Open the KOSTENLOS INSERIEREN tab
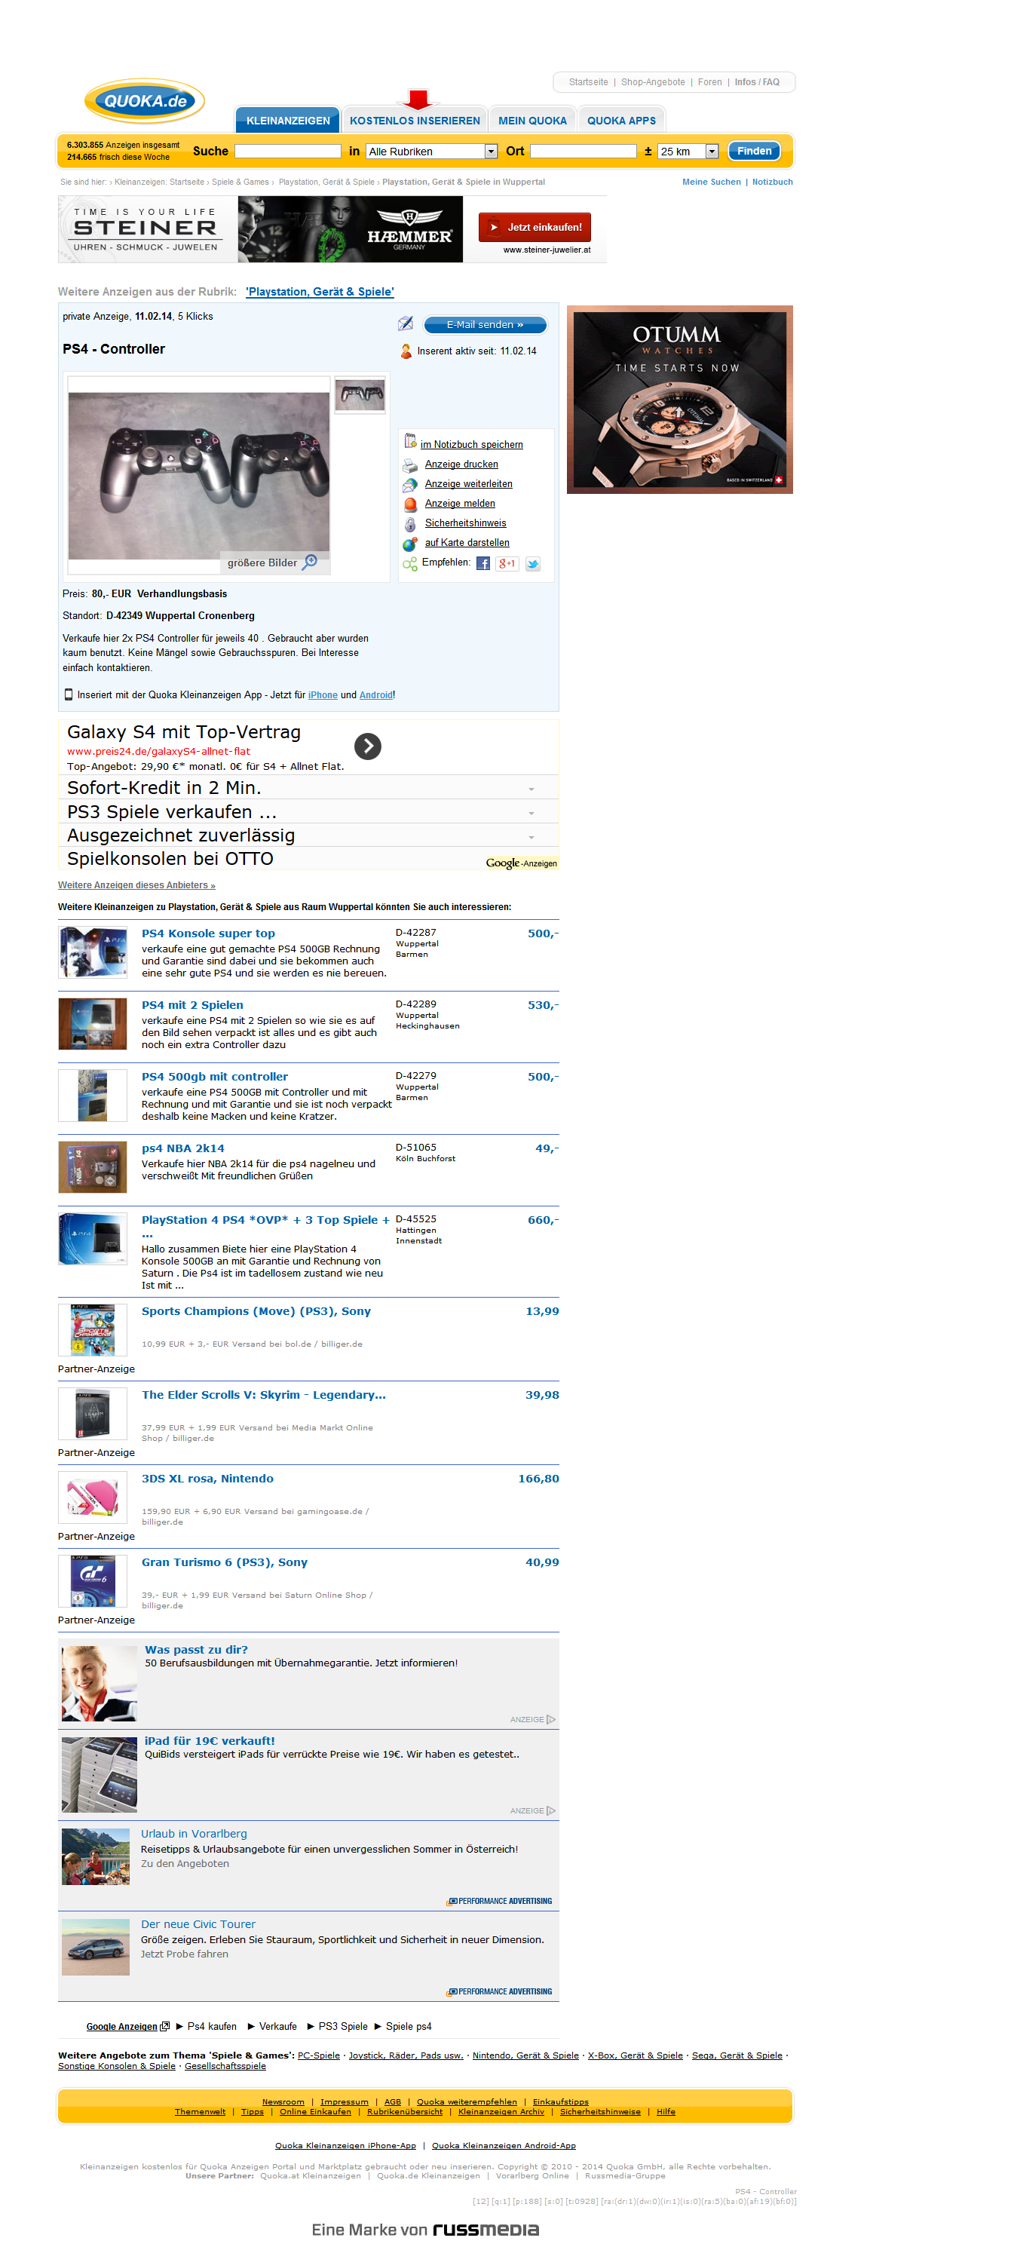 pyautogui.click(x=415, y=121)
